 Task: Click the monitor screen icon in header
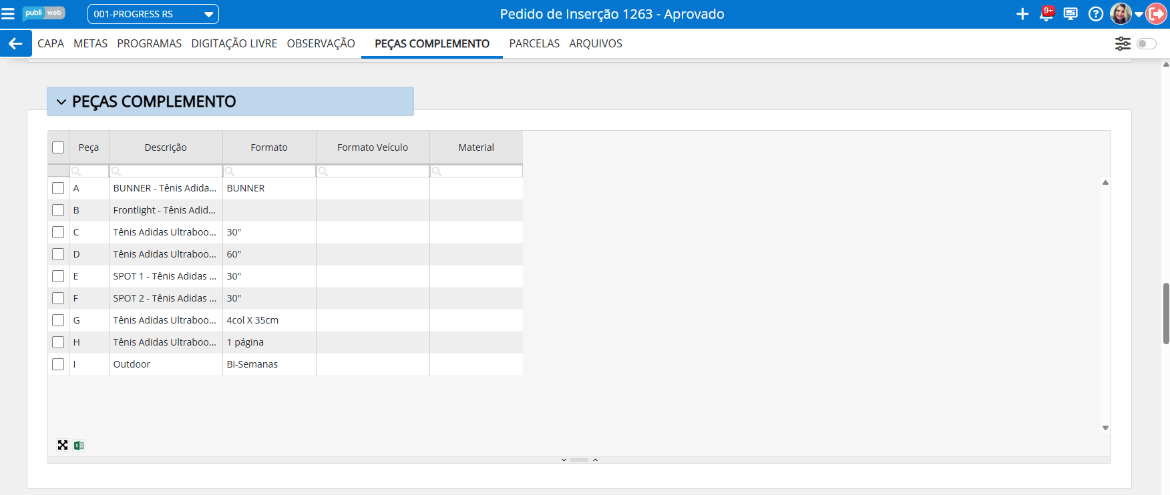click(x=1070, y=14)
